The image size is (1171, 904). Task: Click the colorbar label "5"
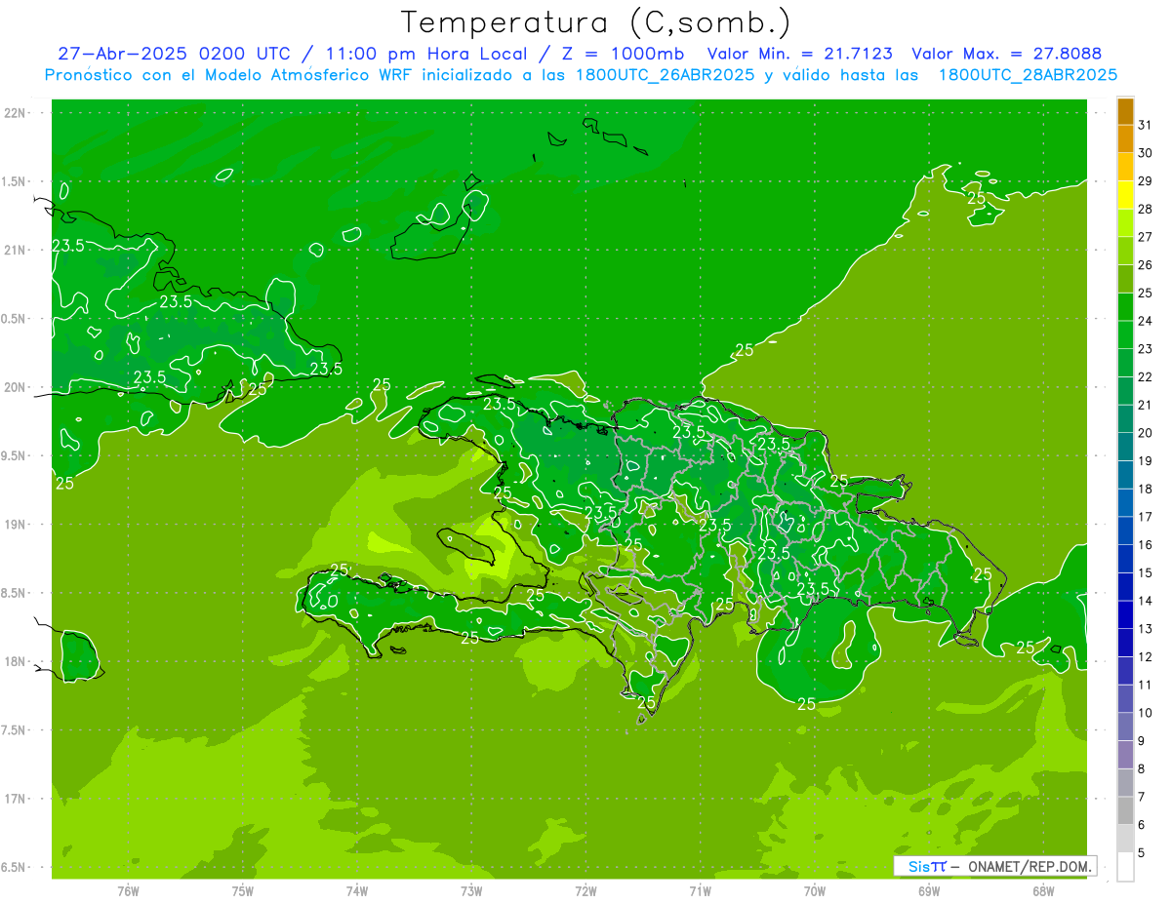coord(1142,853)
